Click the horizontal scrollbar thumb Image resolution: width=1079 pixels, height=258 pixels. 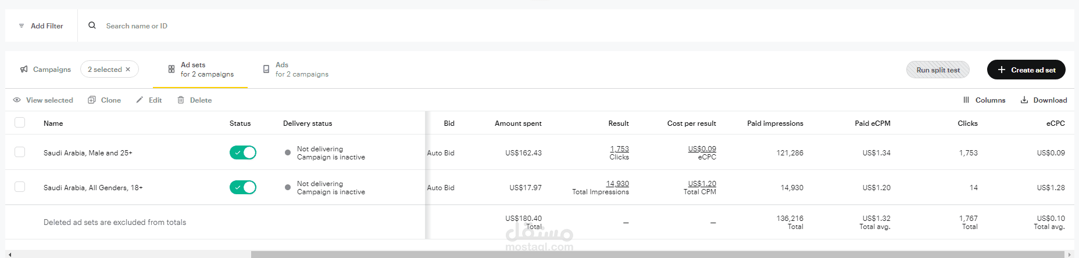click(x=657, y=255)
